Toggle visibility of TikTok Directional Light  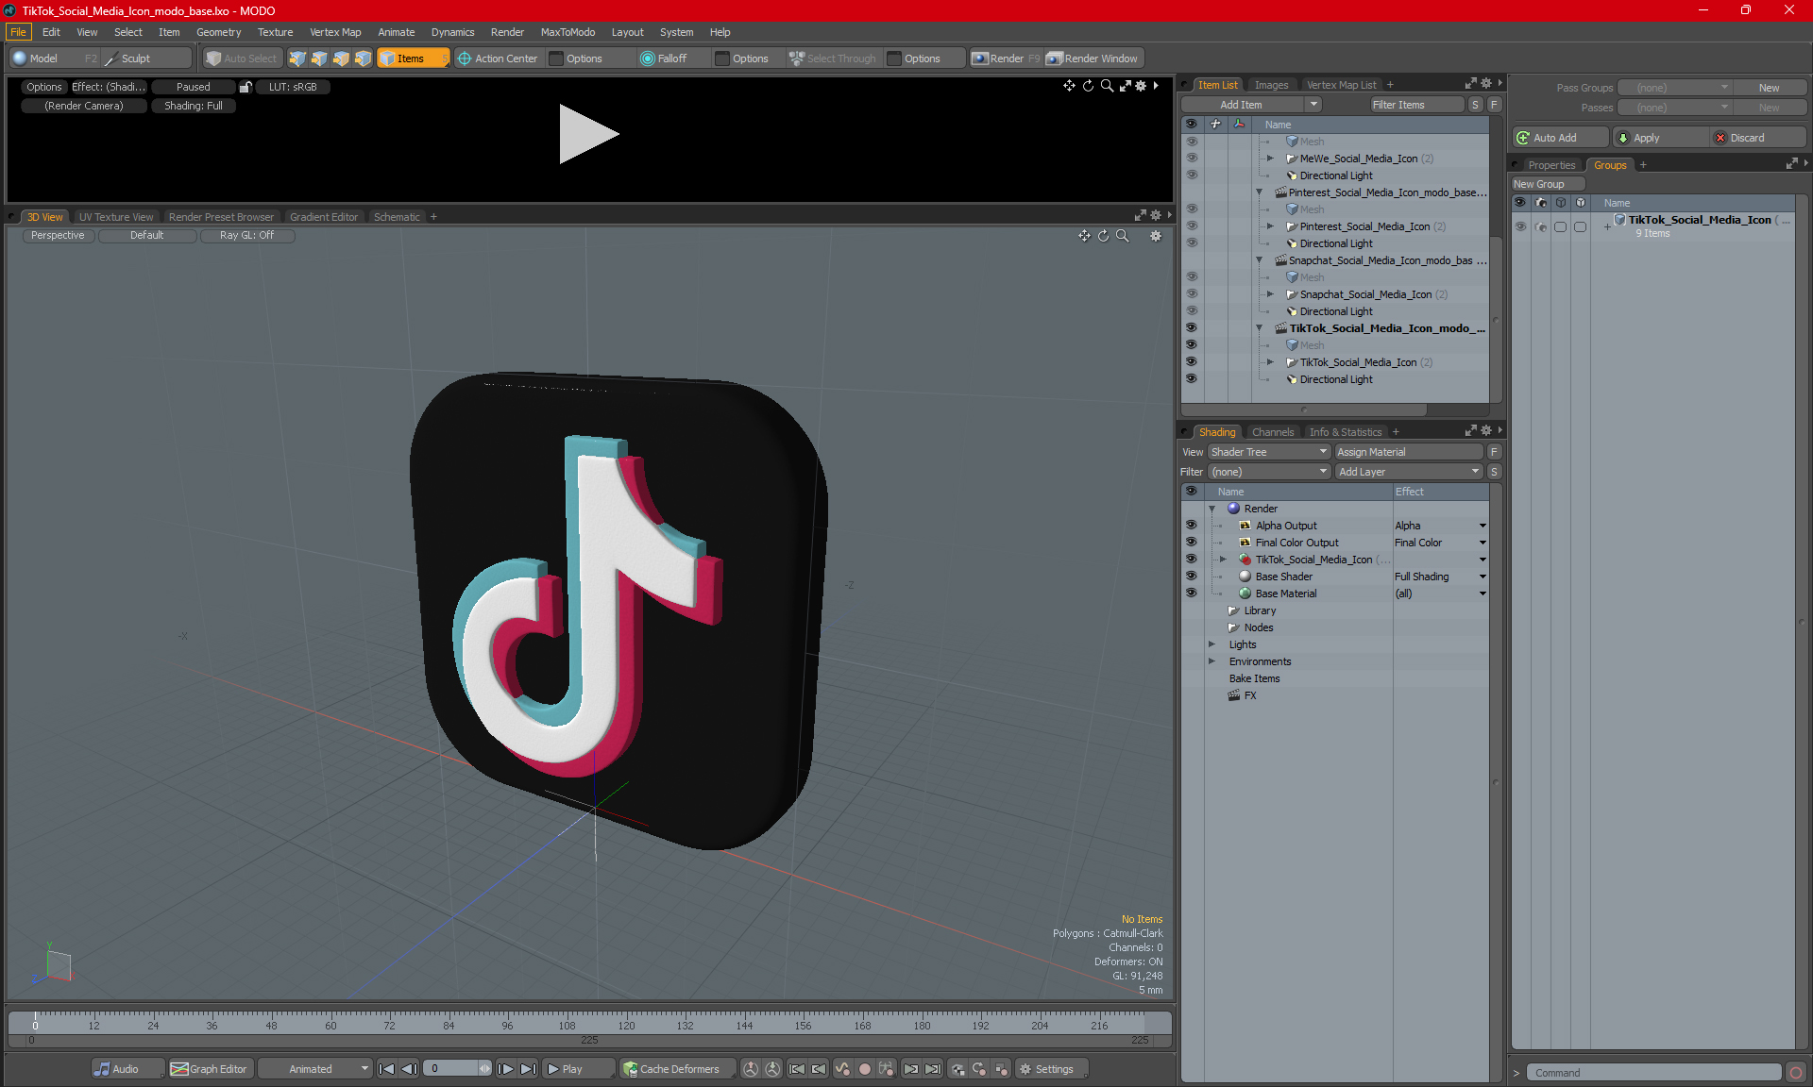[1191, 379]
